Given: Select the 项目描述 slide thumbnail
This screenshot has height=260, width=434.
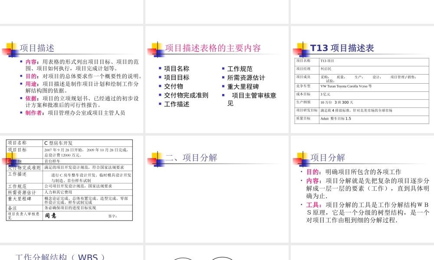Looking at the screenshot, I should coord(72,80).
